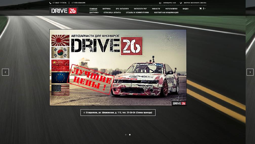The width and height of the screenshot is (255, 144).
Task: Click phone number +7 8652 212626
Action: point(59,3)
